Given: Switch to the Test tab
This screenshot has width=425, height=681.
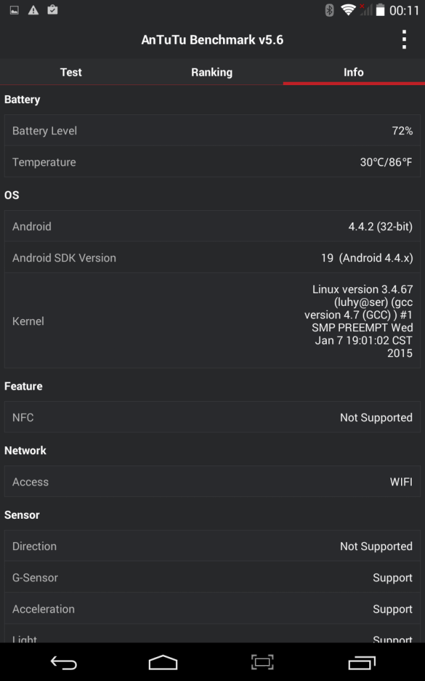Looking at the screenshot, I should pyautogui.click(x=71, y=72).
